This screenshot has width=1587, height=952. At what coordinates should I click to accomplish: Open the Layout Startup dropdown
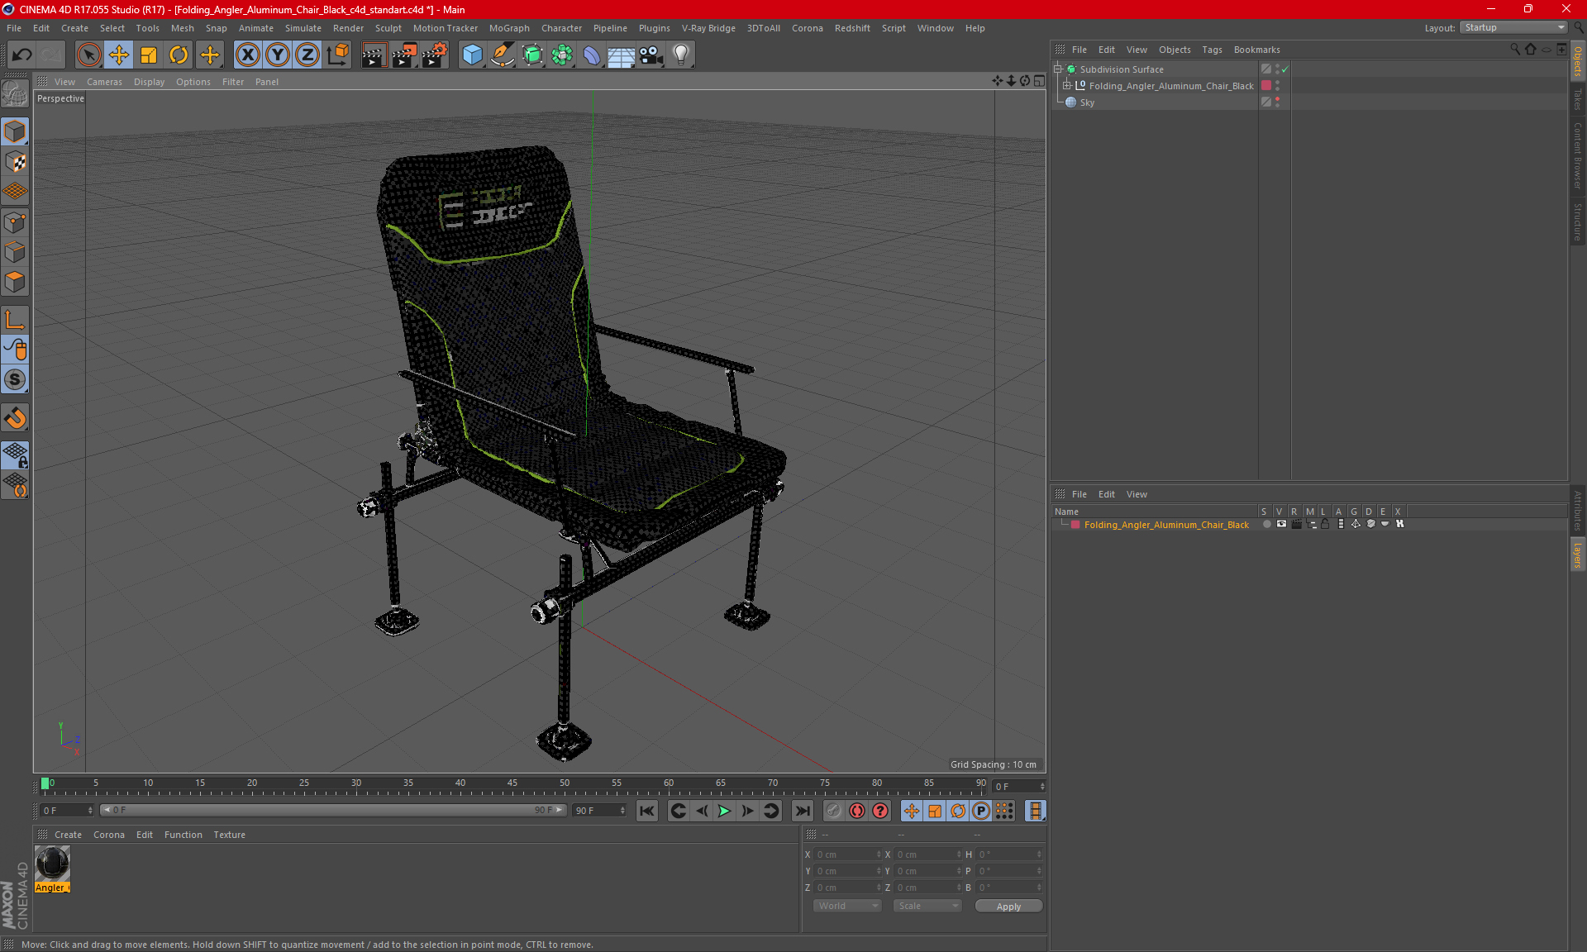click(x=1513, y=27)
